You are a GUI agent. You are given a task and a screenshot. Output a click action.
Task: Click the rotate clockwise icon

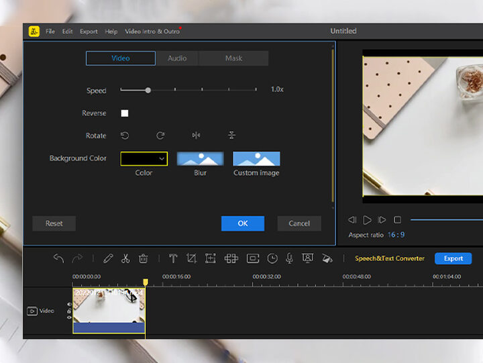[160, 136]
